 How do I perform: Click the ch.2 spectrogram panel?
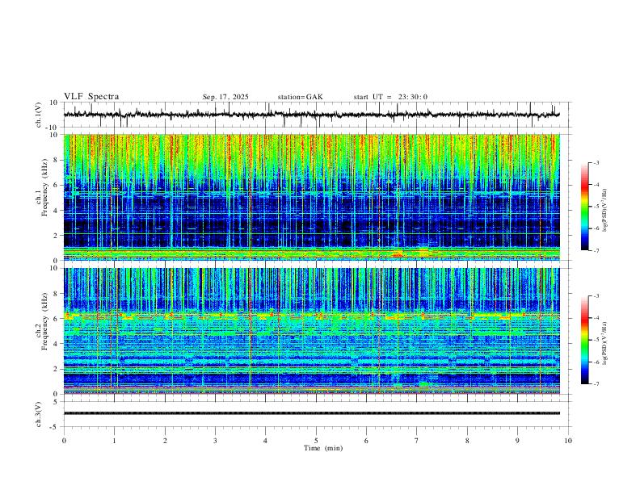click(x=311, y=331)
